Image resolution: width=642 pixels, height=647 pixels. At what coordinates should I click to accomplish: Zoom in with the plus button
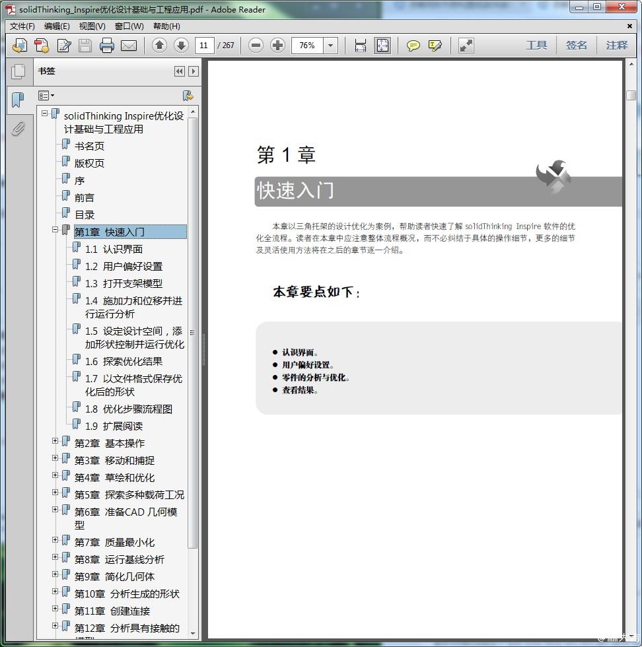(278, 46)
